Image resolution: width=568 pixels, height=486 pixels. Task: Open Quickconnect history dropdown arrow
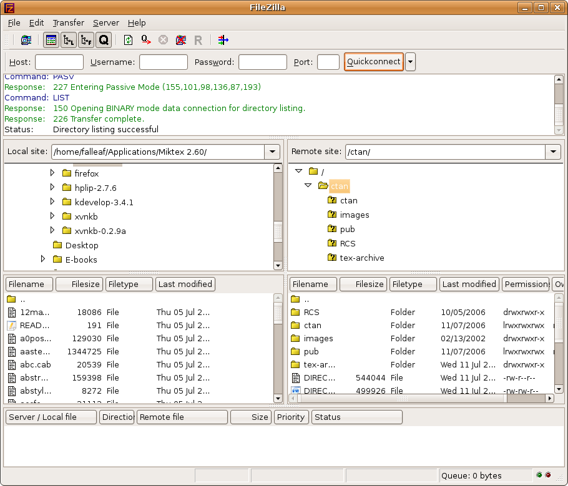(x=410, y=62)
